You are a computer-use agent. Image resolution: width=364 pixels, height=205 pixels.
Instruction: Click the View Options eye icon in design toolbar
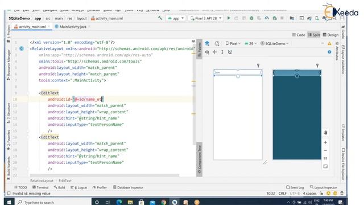pyautogui.click(x=207, y=52)
